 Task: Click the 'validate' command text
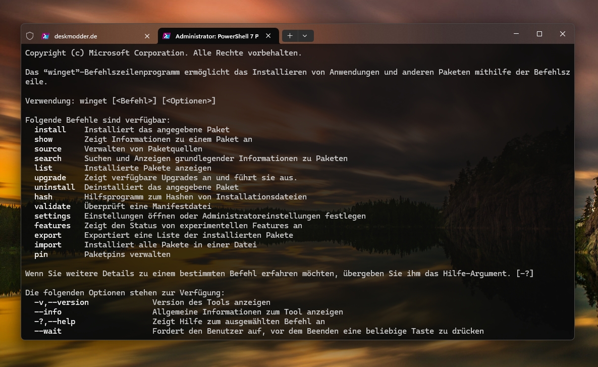tap(52, 206)
